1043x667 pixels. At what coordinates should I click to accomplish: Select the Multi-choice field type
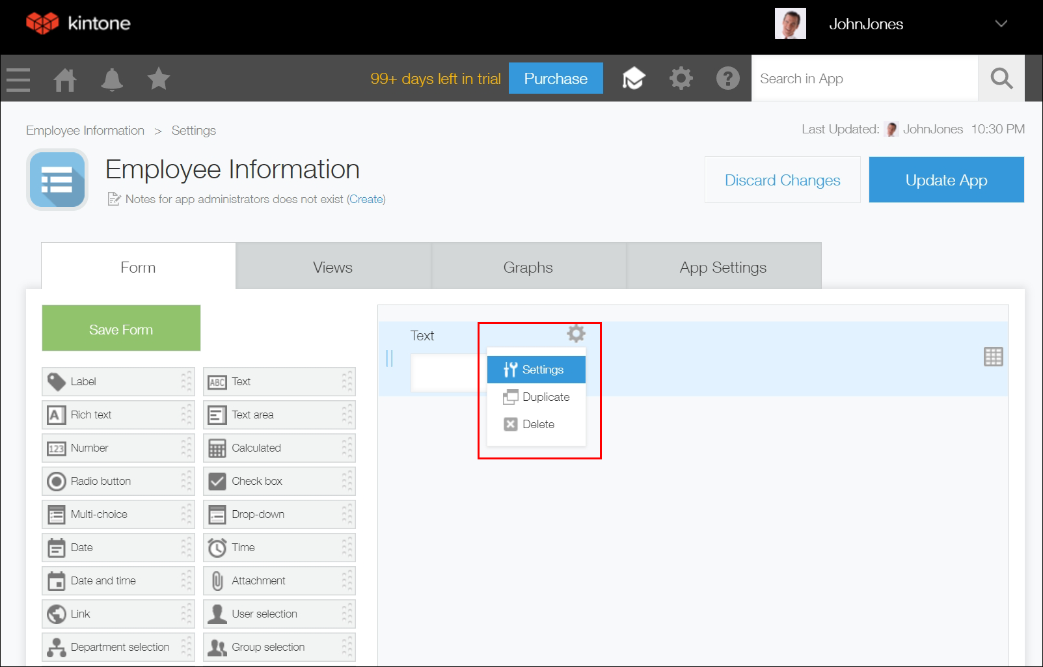pyautogui.click(x=98, y=514)
